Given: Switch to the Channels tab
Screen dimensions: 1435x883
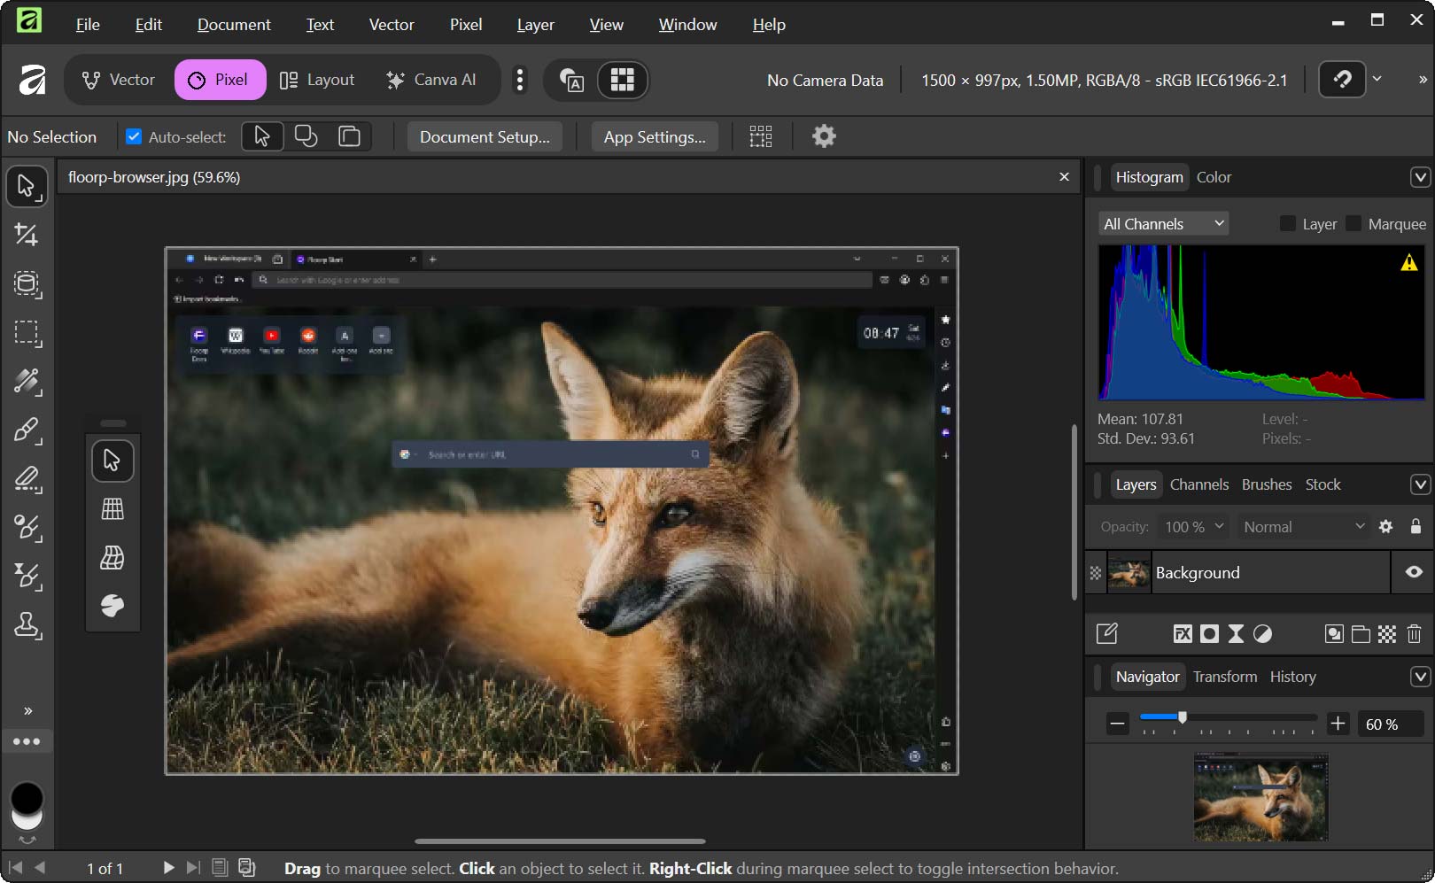Looking at the screenshot, I should click(1198, 484).
